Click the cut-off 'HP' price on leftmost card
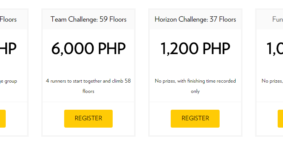Viewport: 283px width, 144px height. tap(8, 49)
